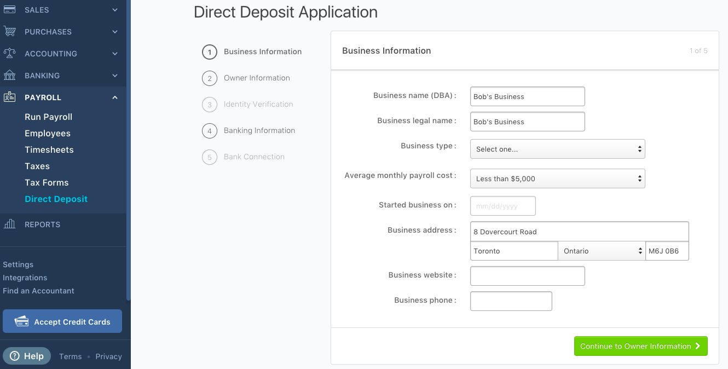Select Direct Deposit menu item
Screen dimensions: 728x369
[56, 199]
